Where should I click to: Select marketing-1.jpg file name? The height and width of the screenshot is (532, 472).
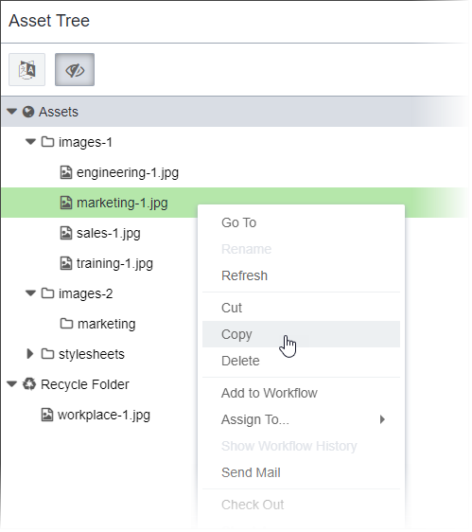[122, 204]
